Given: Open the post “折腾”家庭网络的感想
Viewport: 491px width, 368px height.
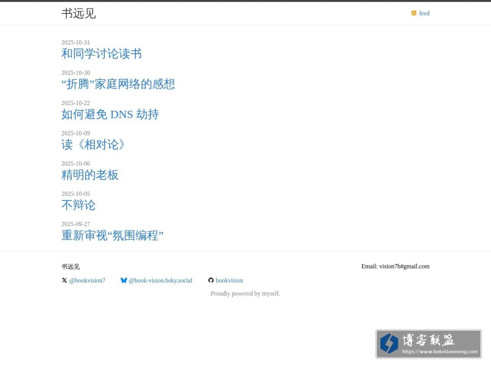Looking at the screenshot, I should [x=118, y=84].
